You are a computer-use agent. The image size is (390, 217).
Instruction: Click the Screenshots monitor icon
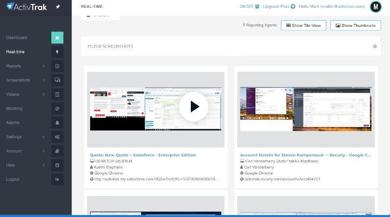tap(57, 80)
